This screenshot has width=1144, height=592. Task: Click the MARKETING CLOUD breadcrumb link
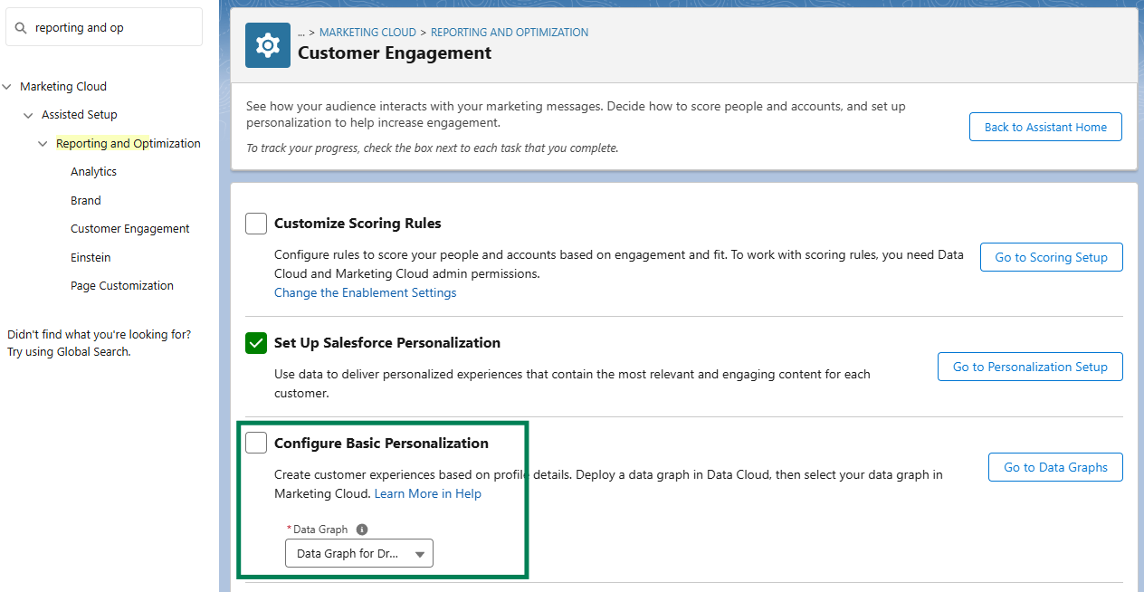(x=367, y=33)
